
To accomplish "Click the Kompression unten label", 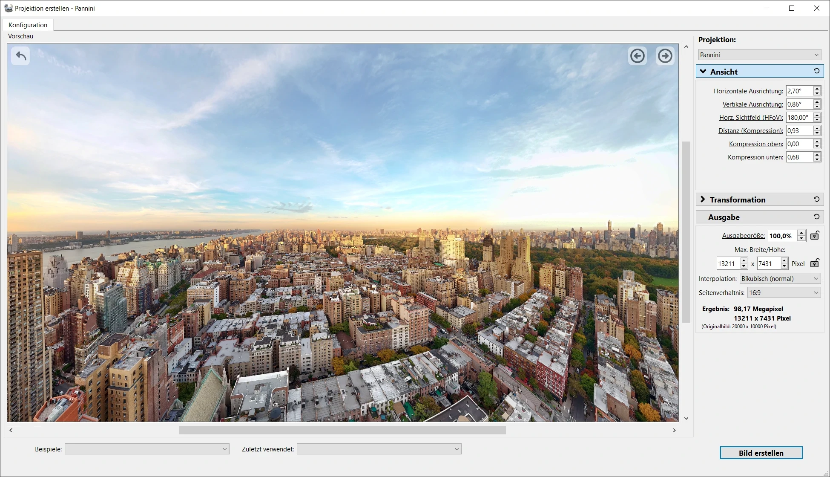I will pos(755,157).
